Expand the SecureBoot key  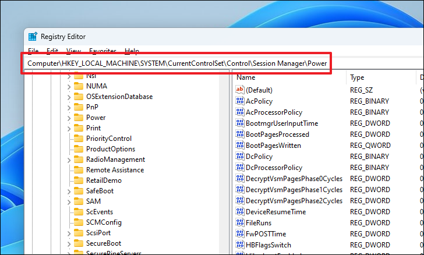(69, 244)
